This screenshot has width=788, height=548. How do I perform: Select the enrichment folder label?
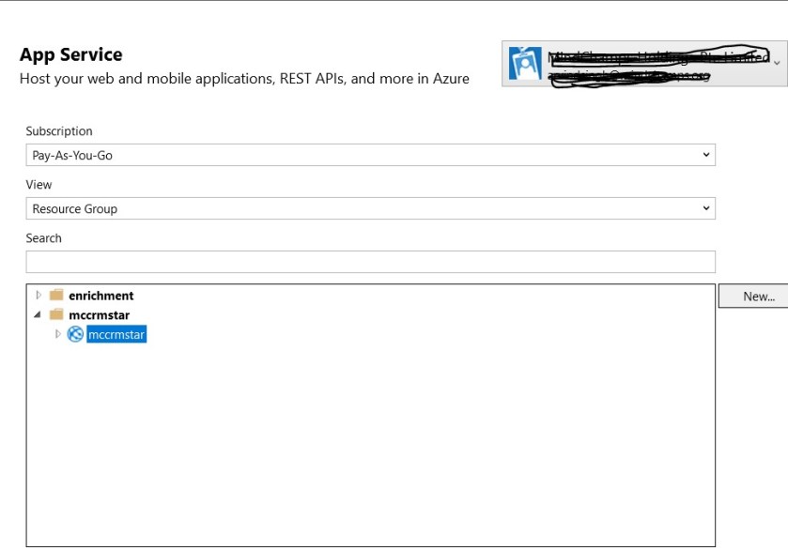coord(100,296)
